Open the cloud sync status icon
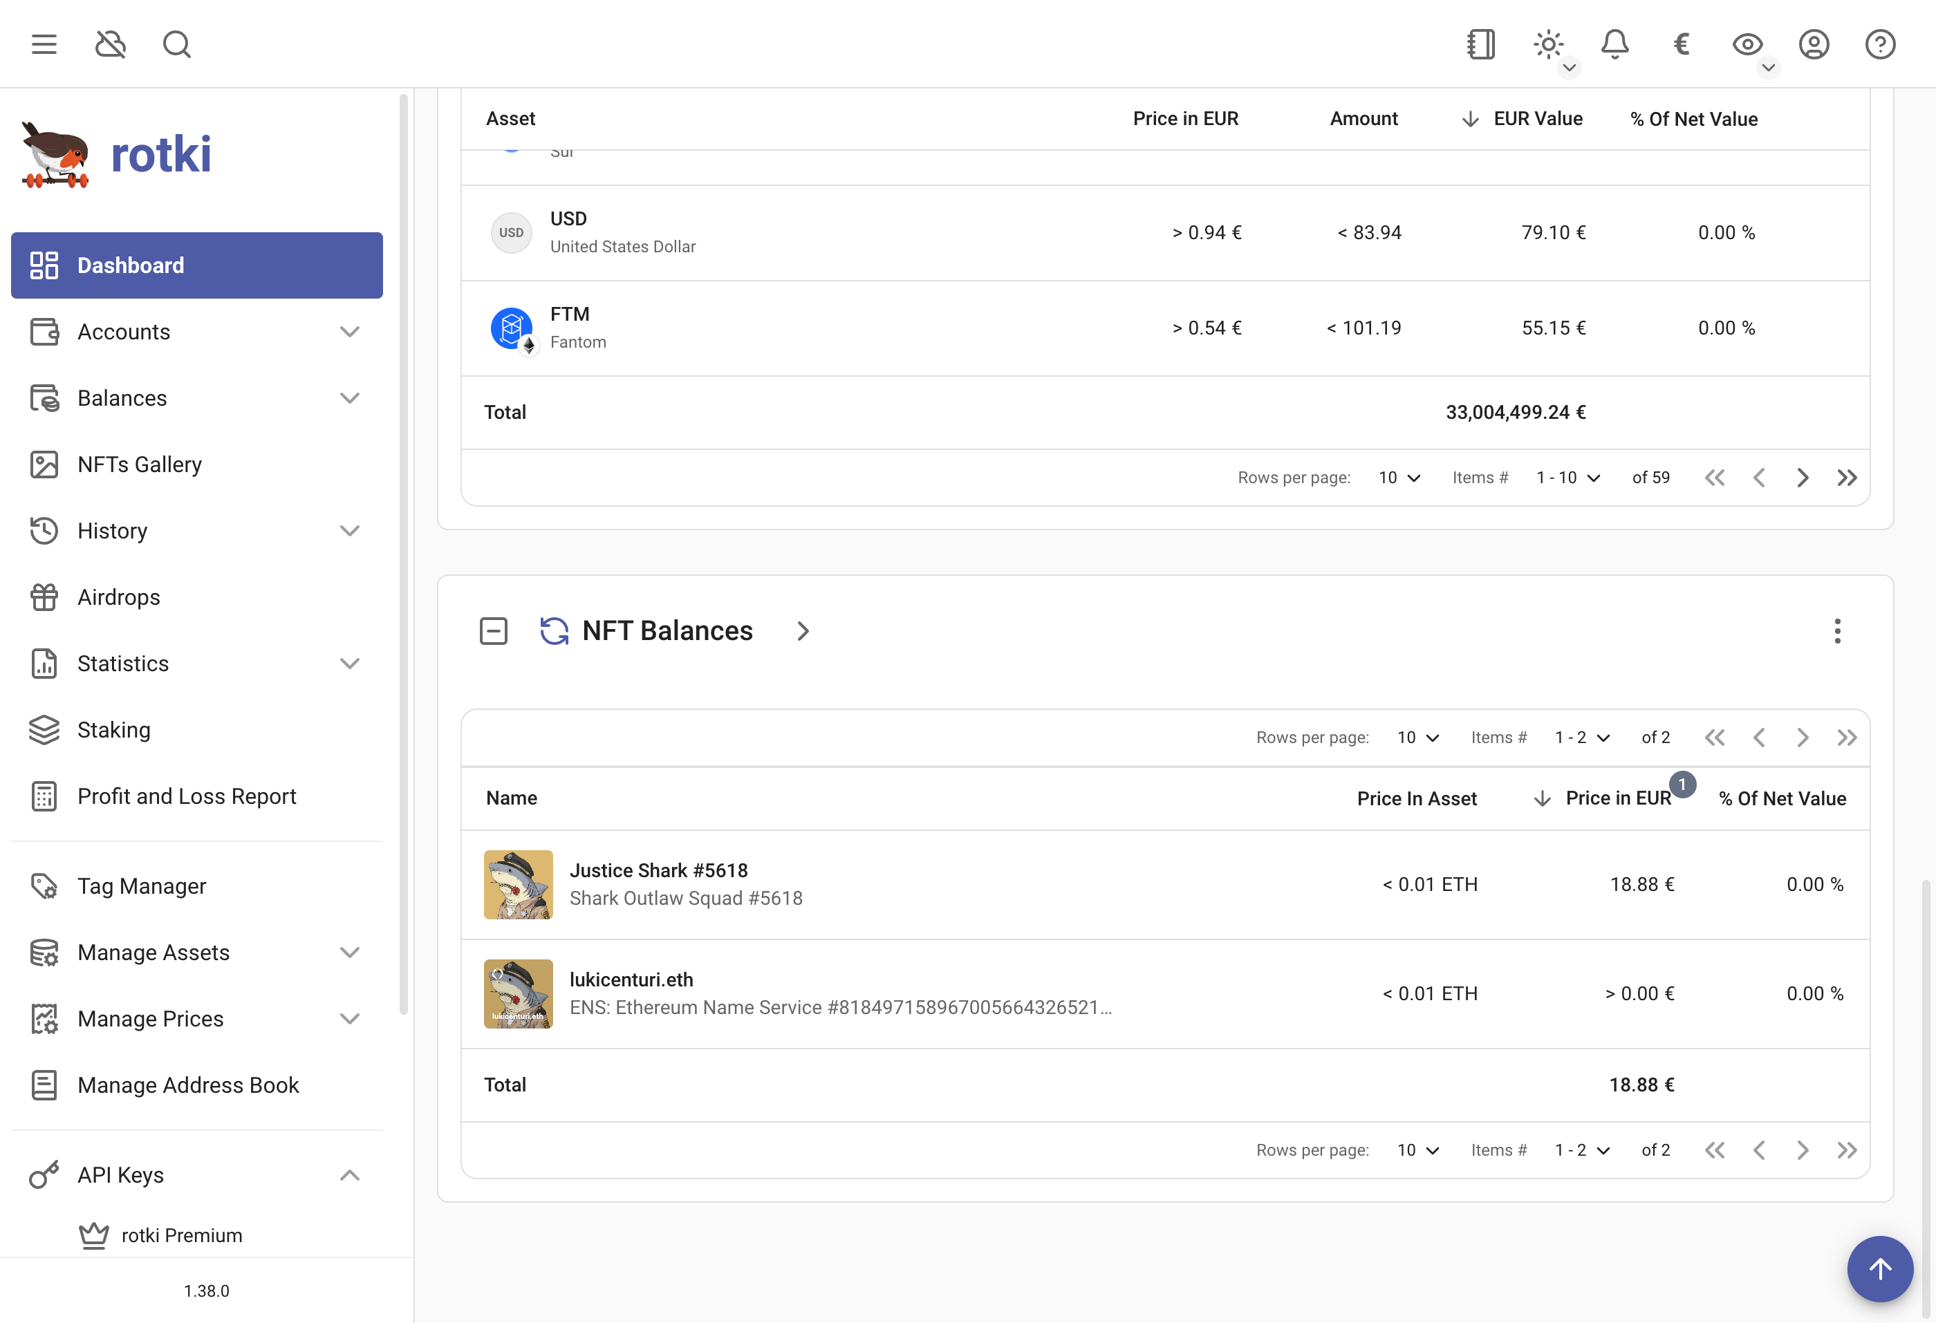Image resolution: width=1936 pixels, height=1323 pixels. click(x=111, y=44)
